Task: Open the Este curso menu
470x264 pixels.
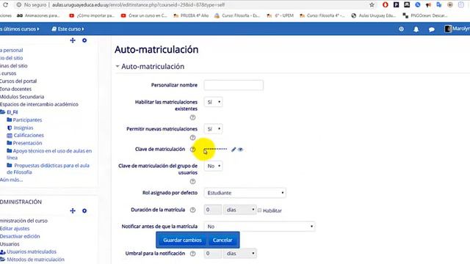Action: pos(68,29)
